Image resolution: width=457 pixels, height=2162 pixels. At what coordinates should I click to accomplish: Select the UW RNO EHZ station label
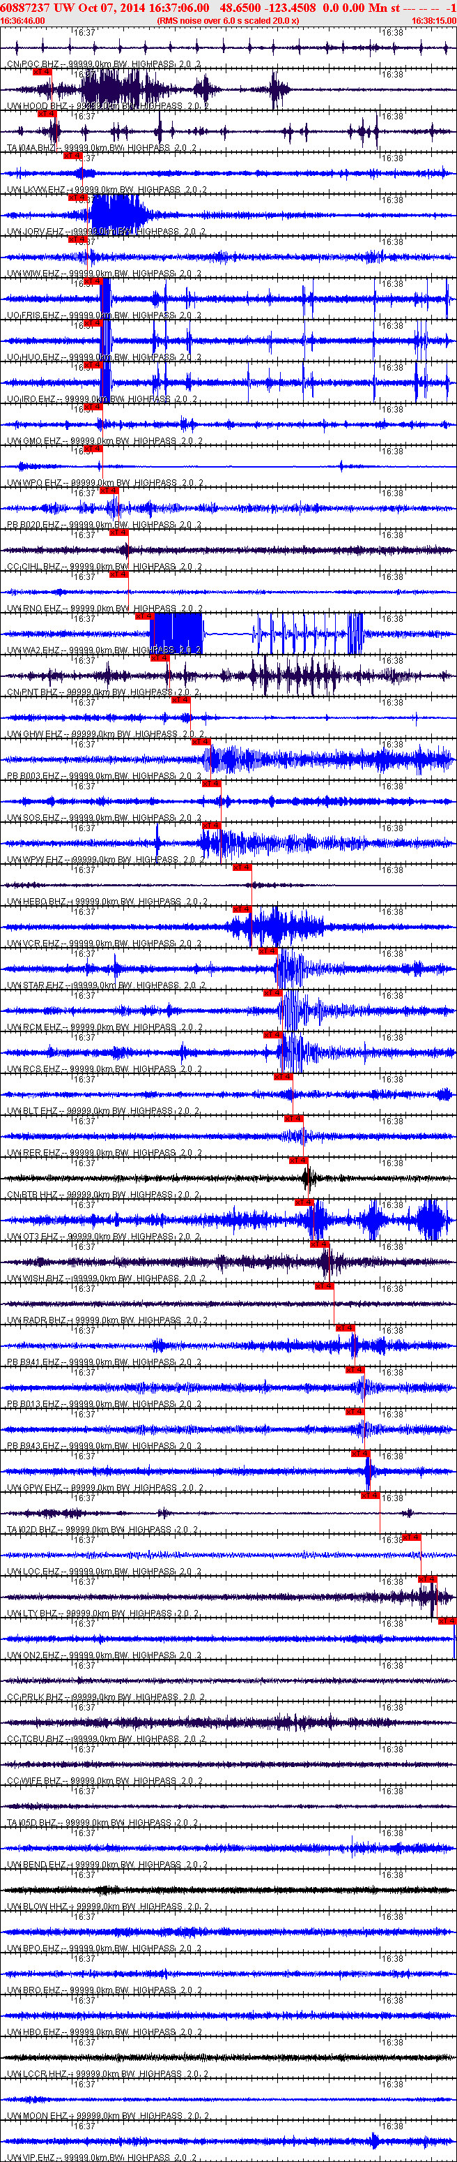click(x=104, y=610)
